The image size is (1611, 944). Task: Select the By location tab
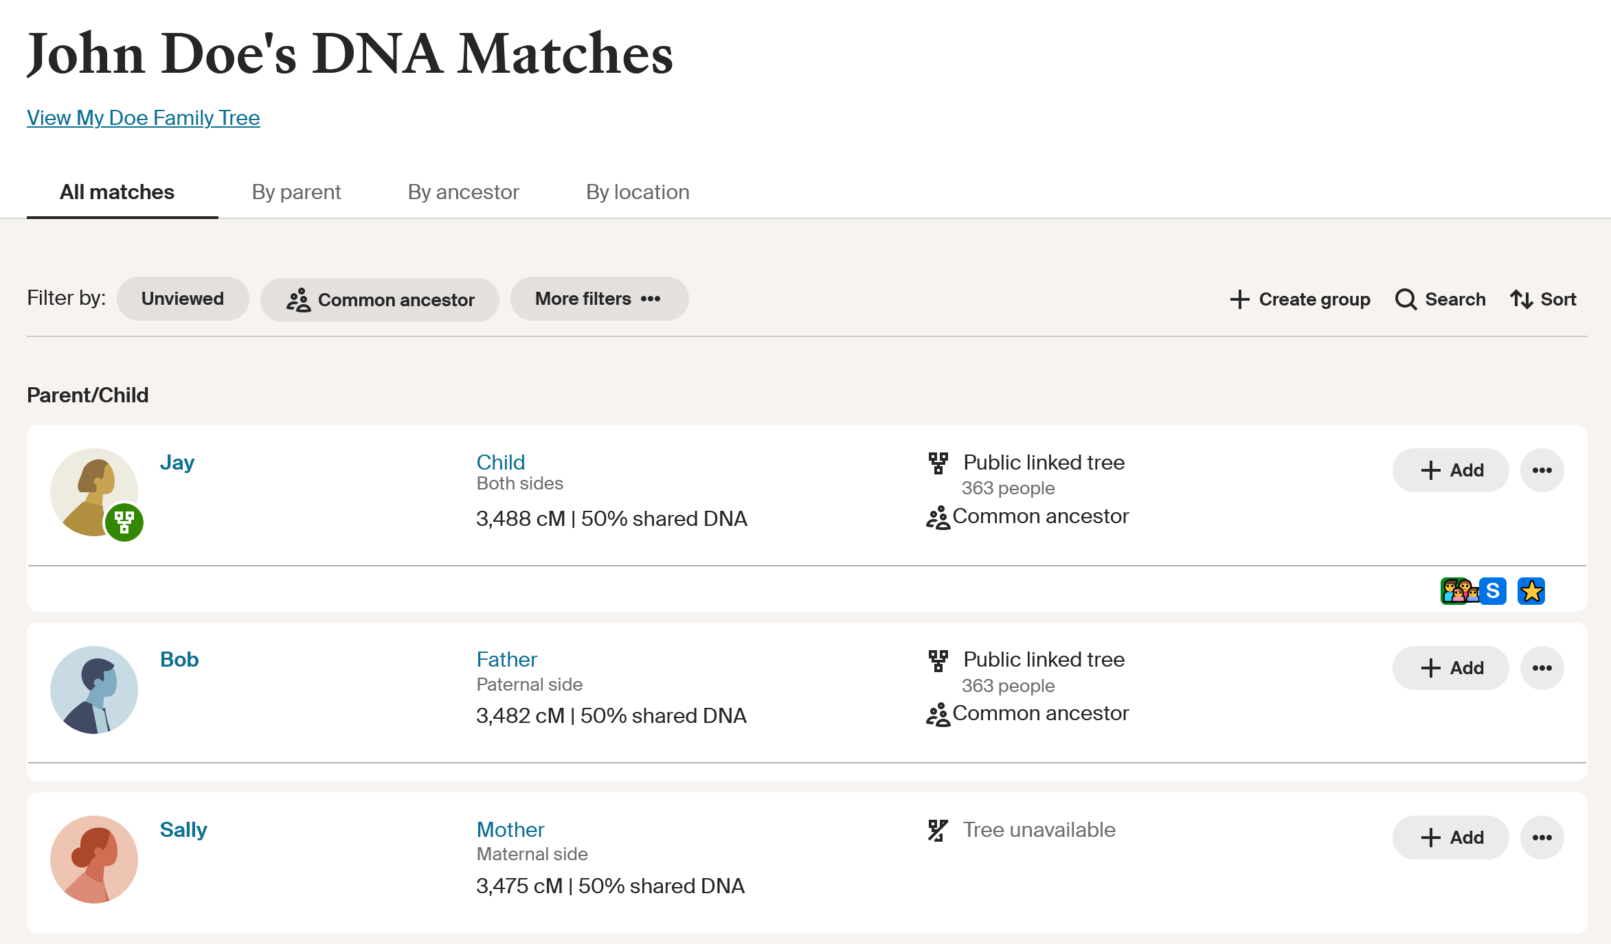point(637,192)
